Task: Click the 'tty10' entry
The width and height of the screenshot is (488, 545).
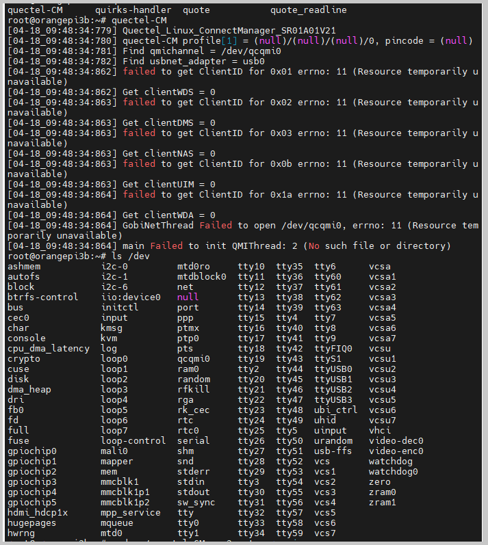Action: (x=251, y=267)
